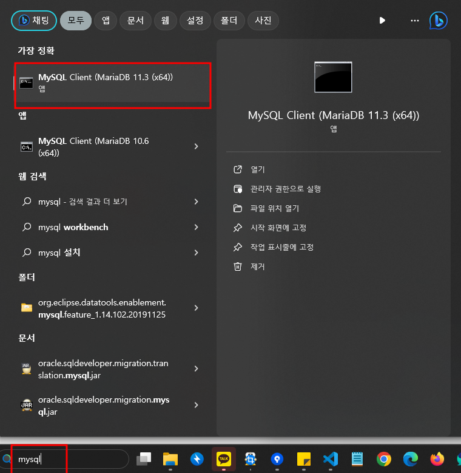The width and height of the screenshot is (461, 473).
Task: Open Task View from the taskbar
Action: coord(144,459)
